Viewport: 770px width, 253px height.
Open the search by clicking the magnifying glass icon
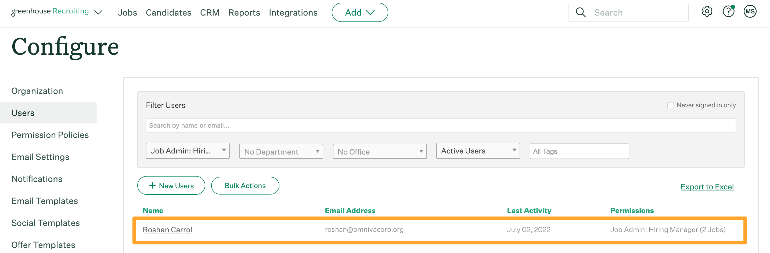581,12
